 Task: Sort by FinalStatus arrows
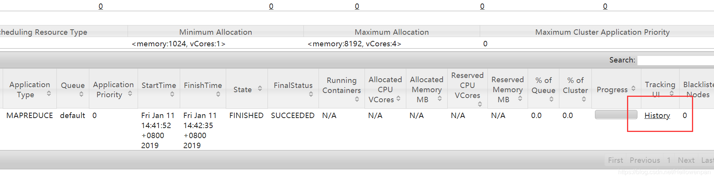pos(311,94)
